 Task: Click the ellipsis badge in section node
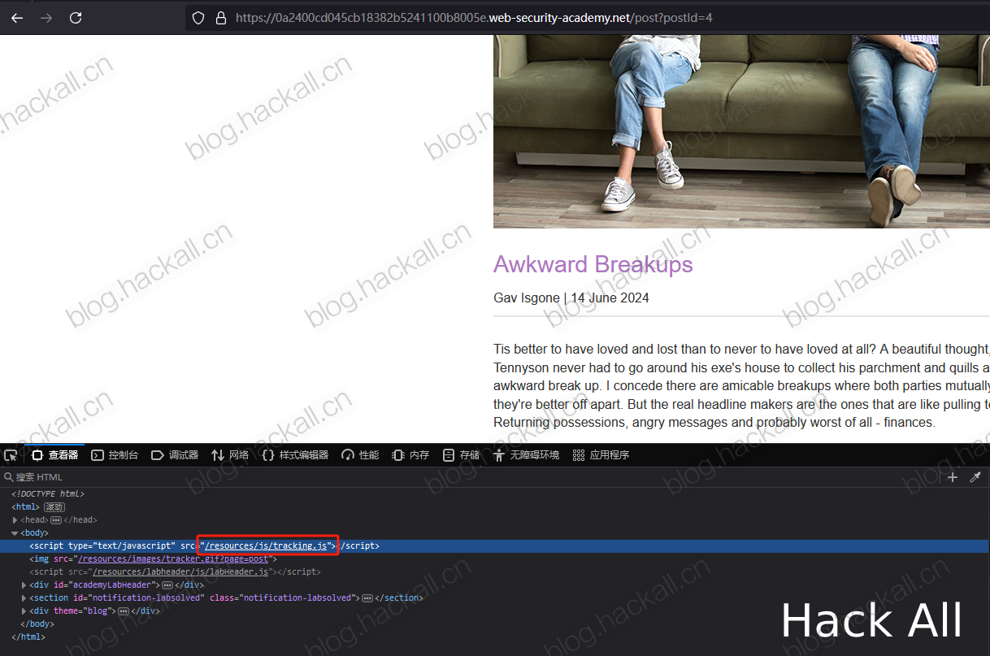[367, 597]
